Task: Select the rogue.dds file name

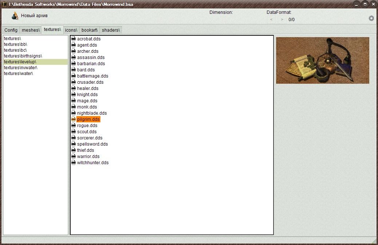Action: coord(87,125)
